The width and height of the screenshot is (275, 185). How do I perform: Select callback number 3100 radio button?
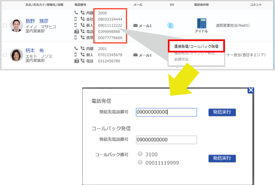140,154
